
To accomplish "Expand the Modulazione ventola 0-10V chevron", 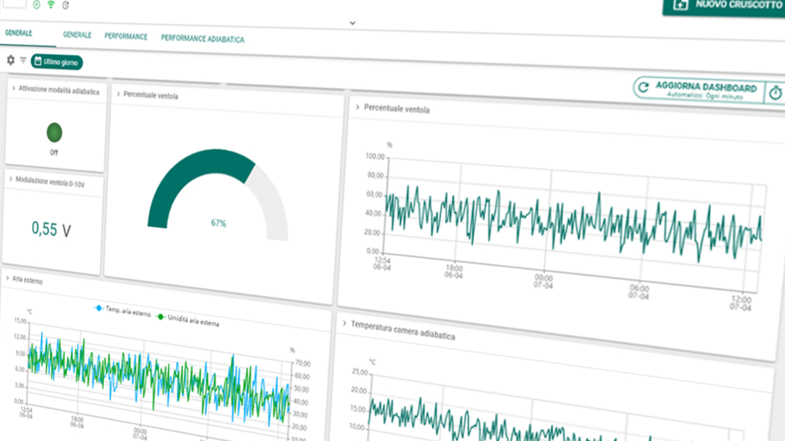I will coord(11,178).
